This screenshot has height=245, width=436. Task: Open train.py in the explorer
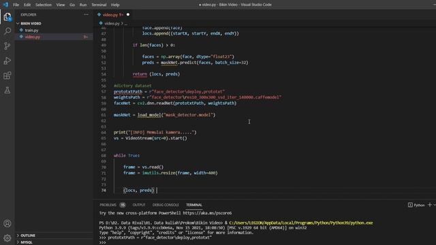pos(31,30)
